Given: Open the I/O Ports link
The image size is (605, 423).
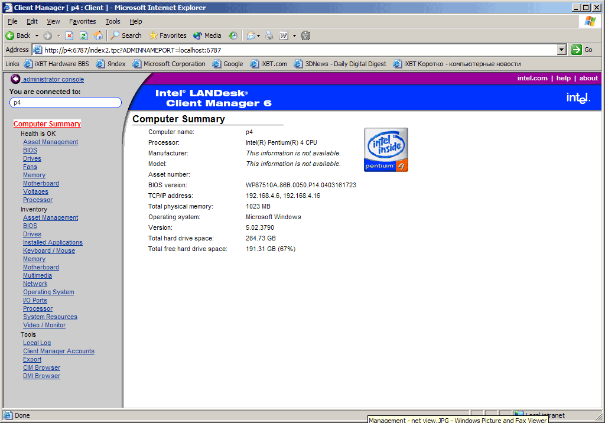Looking at the screenshot, I should coord(35,300).
